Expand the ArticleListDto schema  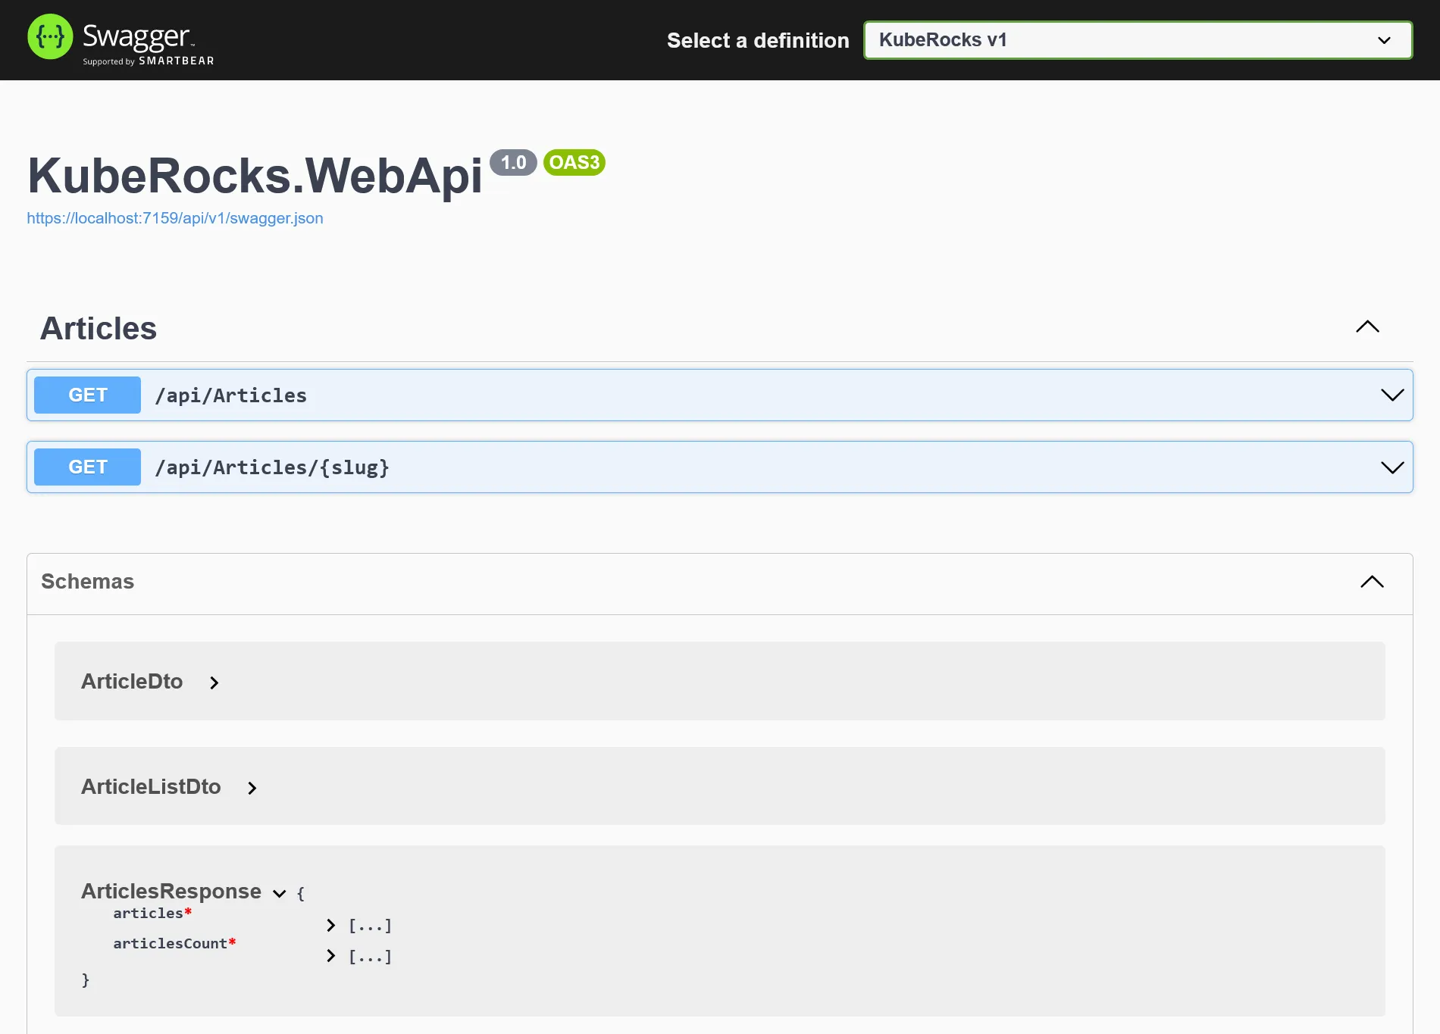point(252,788)
